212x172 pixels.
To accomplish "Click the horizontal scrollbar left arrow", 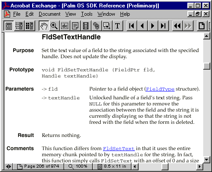I will 135,166.
